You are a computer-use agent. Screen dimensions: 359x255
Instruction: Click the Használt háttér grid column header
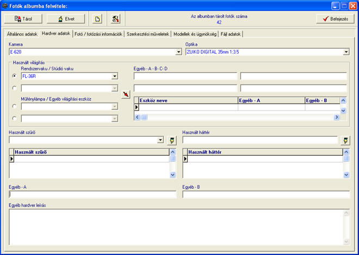point(265,152)
